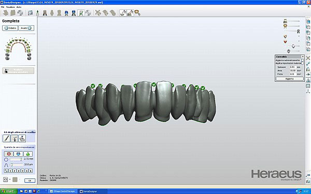Click the undo arrow icon near OK

pyautogui.click(x=5, y=180)
